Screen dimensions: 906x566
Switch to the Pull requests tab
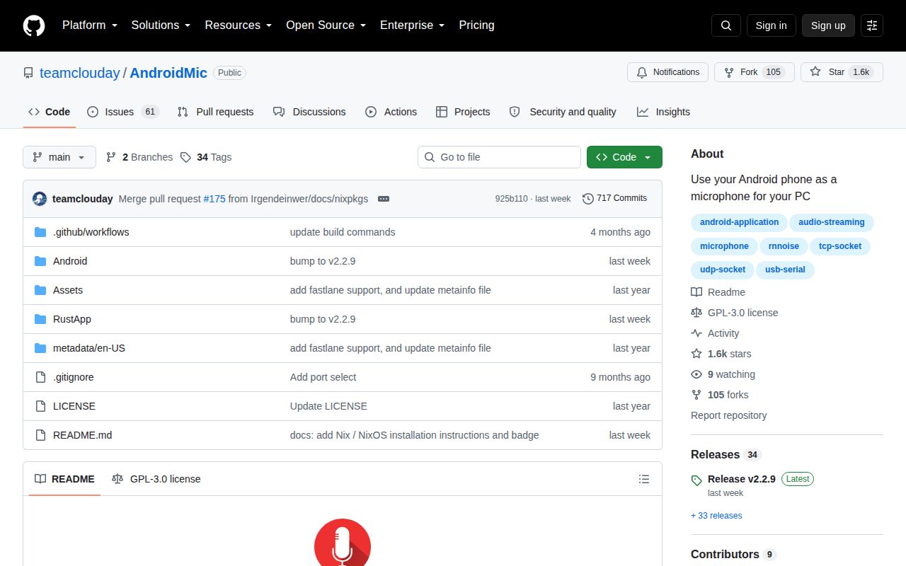click(x=215, y=112)
